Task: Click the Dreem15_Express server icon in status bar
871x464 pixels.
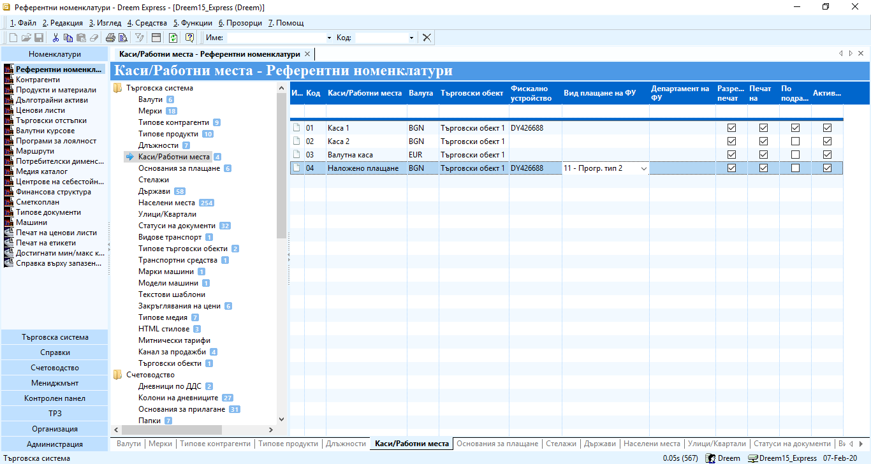Action: tap(752, 458)
